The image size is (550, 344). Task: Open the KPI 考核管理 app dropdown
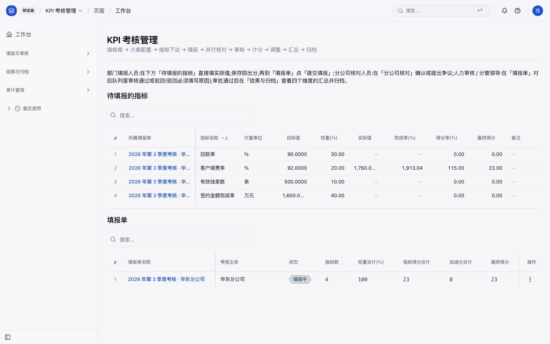64,11
